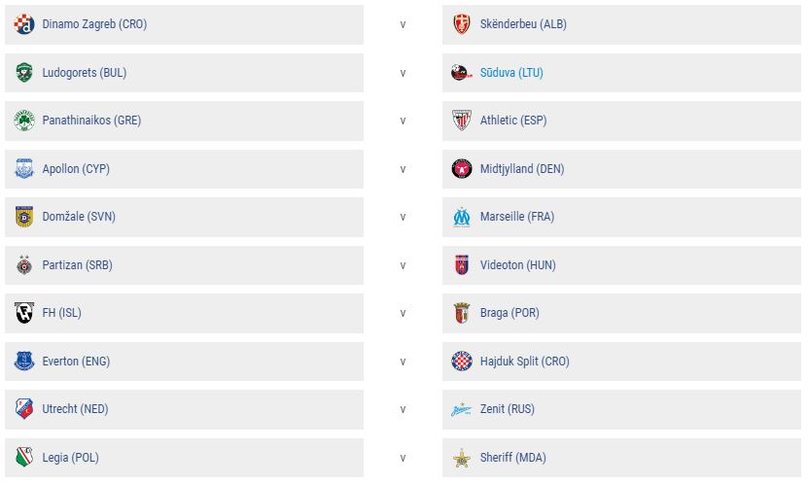The width and height of the screenshot is (808, 484).
Task: Open the Athletic club crest
Action: 462,121
